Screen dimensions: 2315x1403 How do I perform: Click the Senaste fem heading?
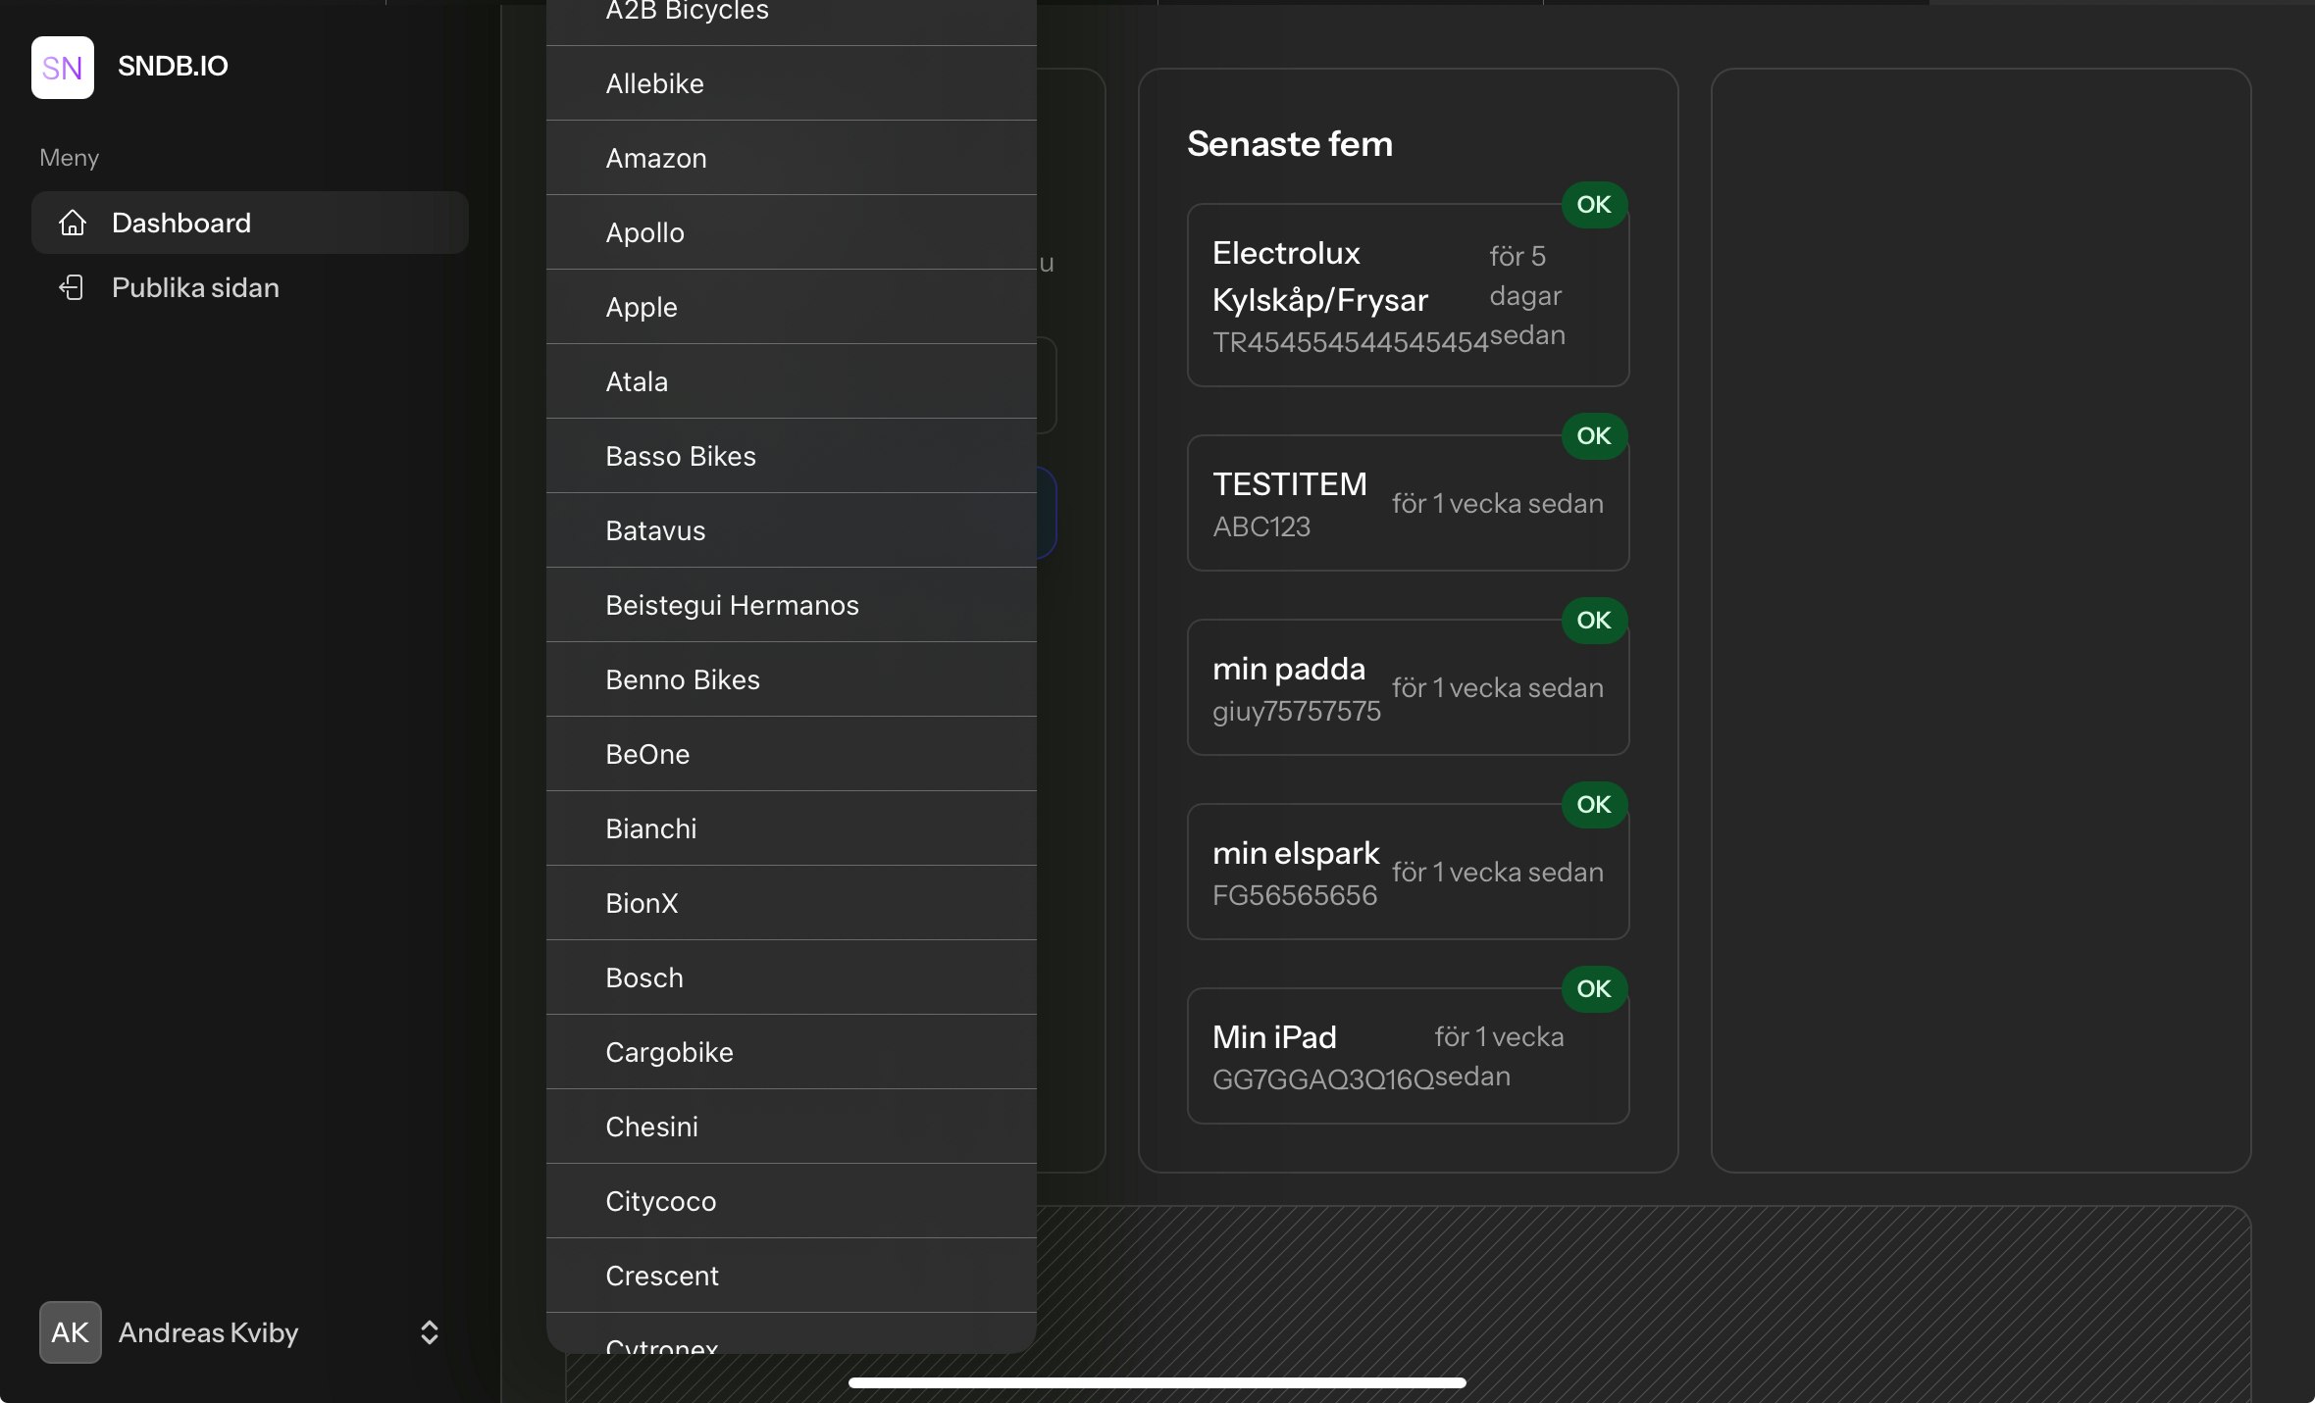click(x=1290, y=144)
